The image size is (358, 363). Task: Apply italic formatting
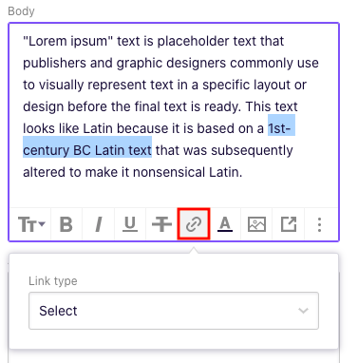click(99, 224)
